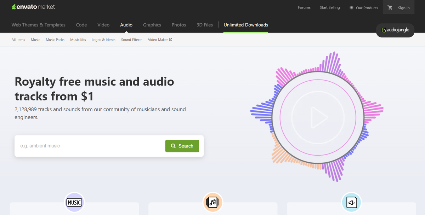Click Start Selling in the header
425x215 pixels.
(x=330, y=7)
